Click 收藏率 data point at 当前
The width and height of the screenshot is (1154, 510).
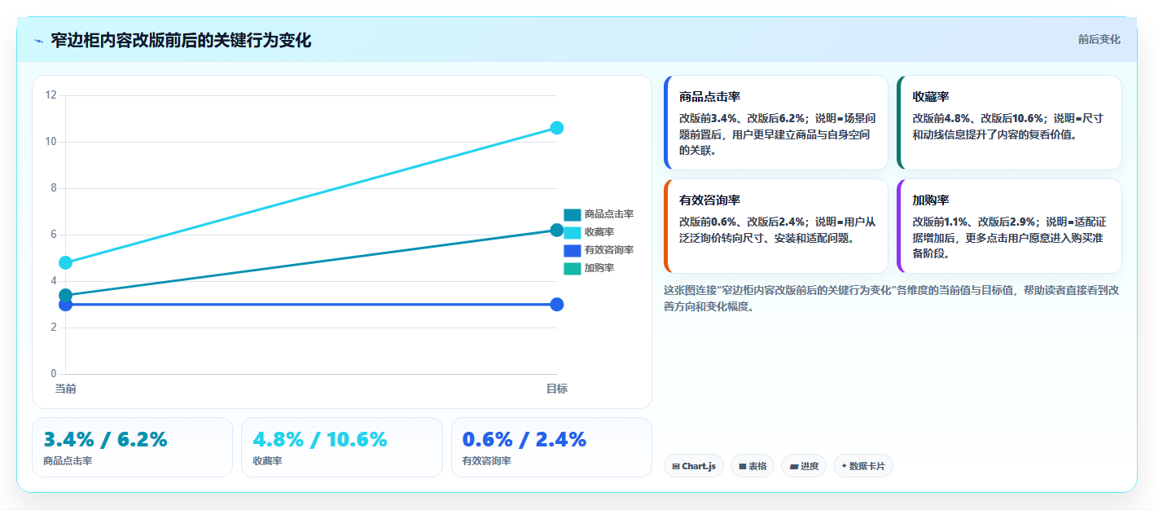tap(66, 262)
